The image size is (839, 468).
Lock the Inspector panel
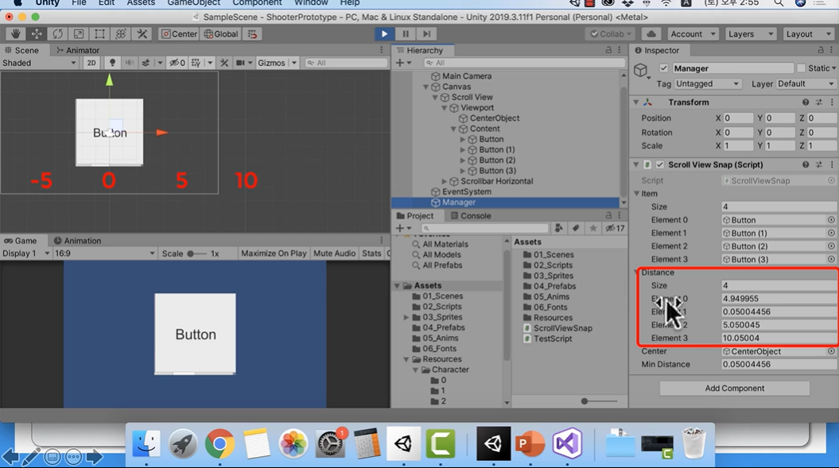pos(821,50)
